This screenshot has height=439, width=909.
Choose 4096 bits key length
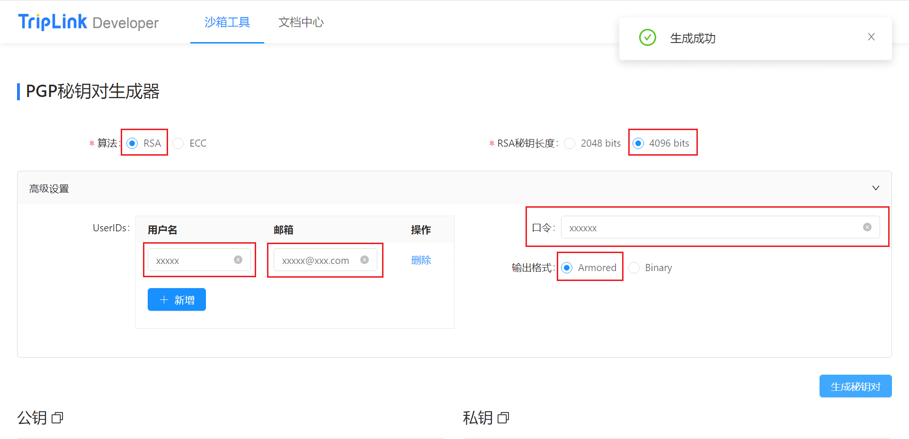tap(638, 143)
